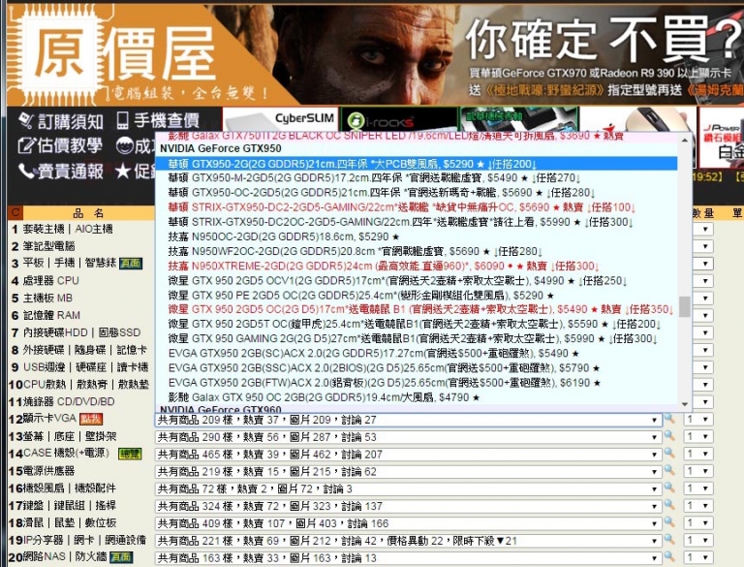The width and height of the screenshot is (744, 567).
Task: Click the dropdown list scrollbar thumb
Action: [x=684, y=306]
